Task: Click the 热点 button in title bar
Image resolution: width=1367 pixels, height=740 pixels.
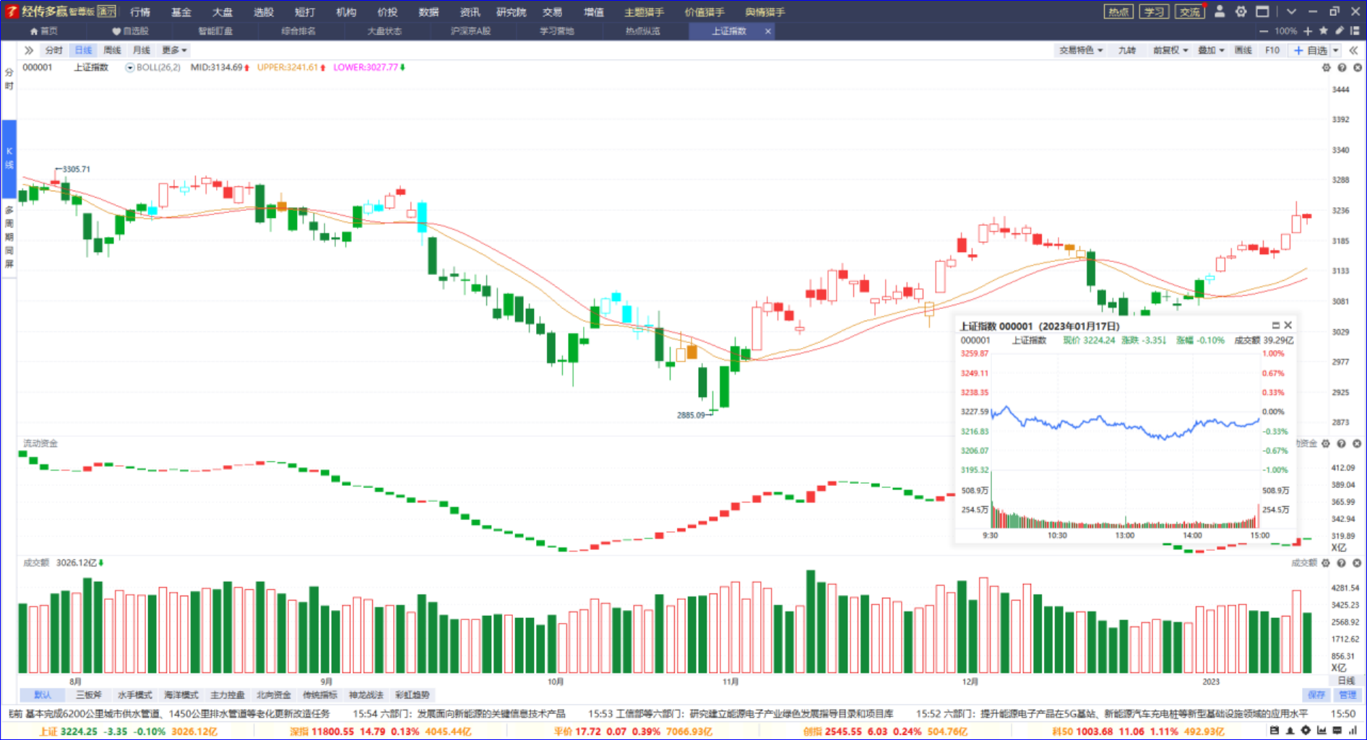Action: [1118, 12]
